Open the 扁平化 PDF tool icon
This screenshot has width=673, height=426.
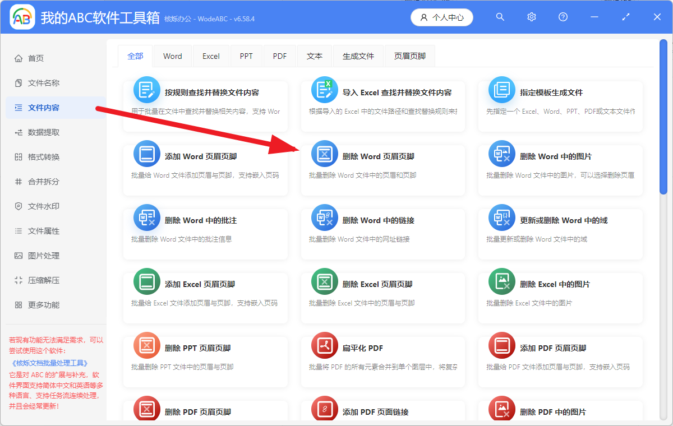click(x=324, y=345)
